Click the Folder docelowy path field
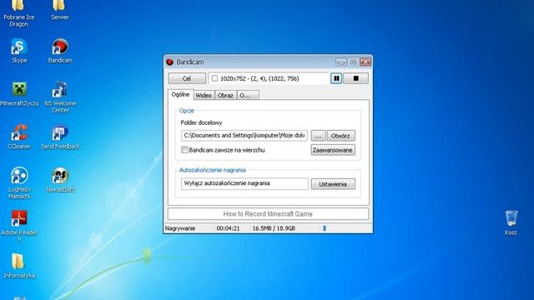This screenshot has width=534, height=300. 244,135
